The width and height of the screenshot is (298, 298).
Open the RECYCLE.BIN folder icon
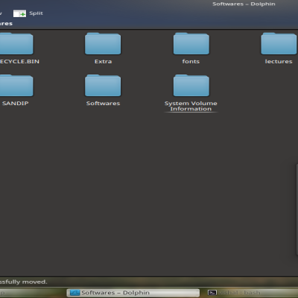pyautogui.click(x=16, y=44)
